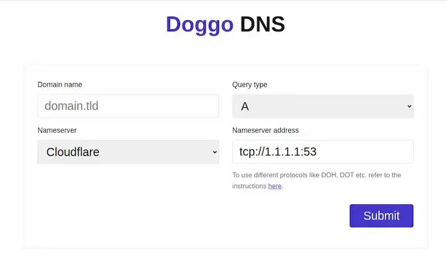Click the 'Nameserver' label above Cloudflare
The height and width of the screenshot is (267, 447).
pos(57,130)
